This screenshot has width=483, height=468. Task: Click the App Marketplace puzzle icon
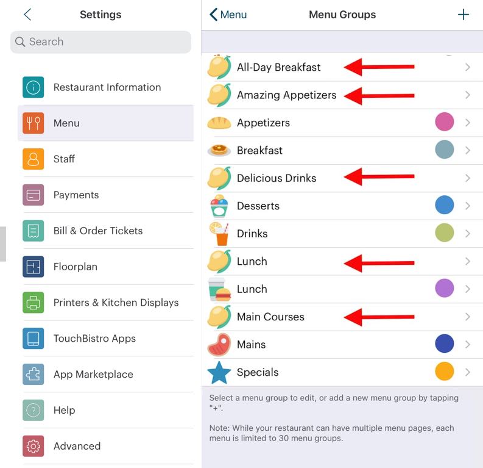pos(33,374)
